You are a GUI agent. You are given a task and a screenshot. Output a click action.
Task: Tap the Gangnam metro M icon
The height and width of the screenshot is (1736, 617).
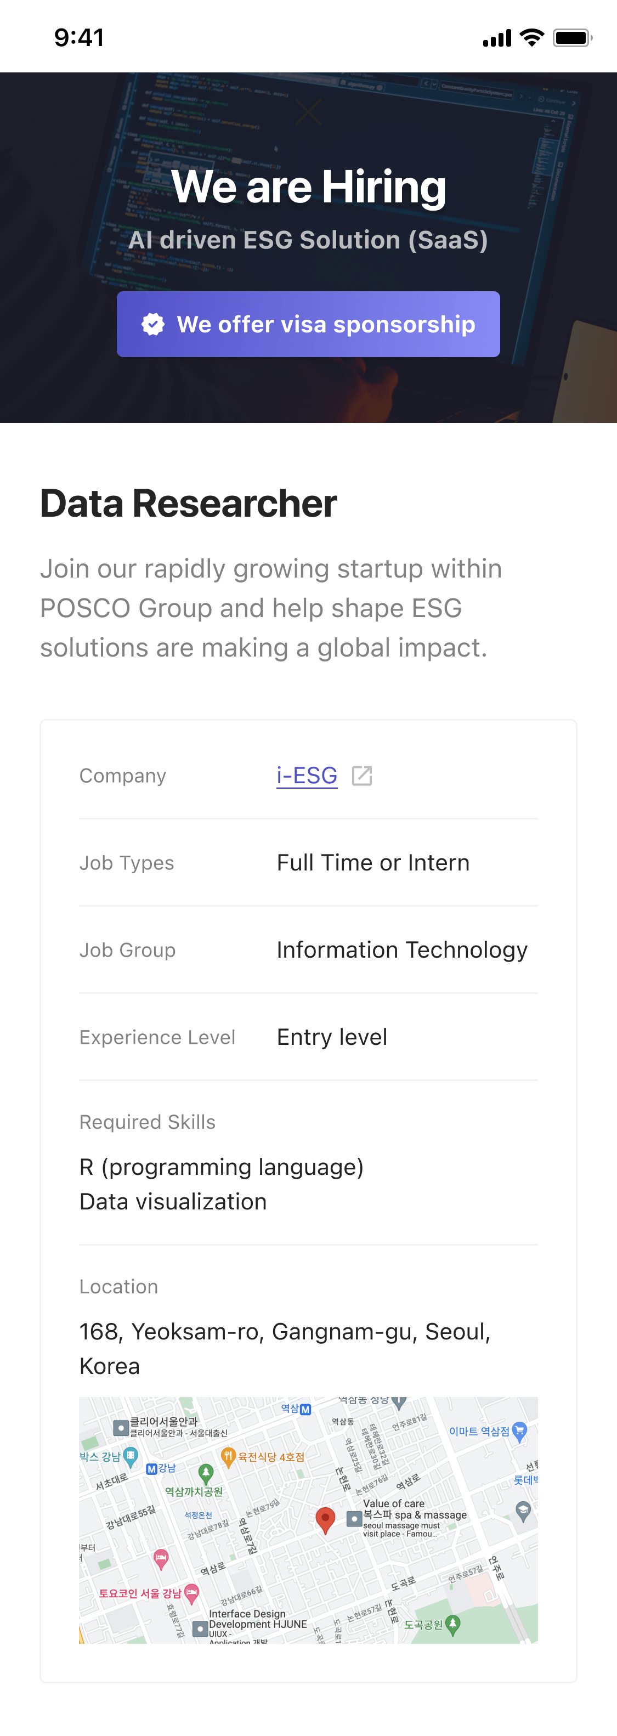(151, 1469)
